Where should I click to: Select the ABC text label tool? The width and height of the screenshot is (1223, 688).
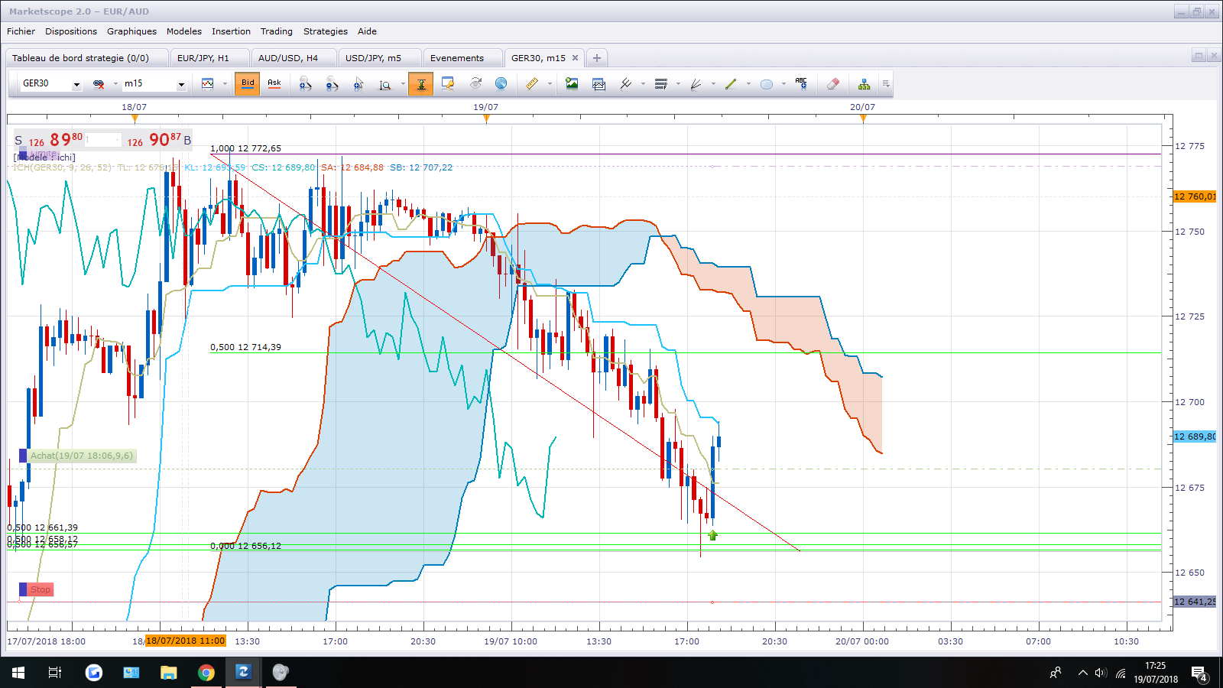click(x=801, y=83)
